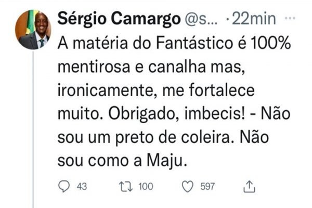Open the tweet via 22min timestamp

coord(256,20)
